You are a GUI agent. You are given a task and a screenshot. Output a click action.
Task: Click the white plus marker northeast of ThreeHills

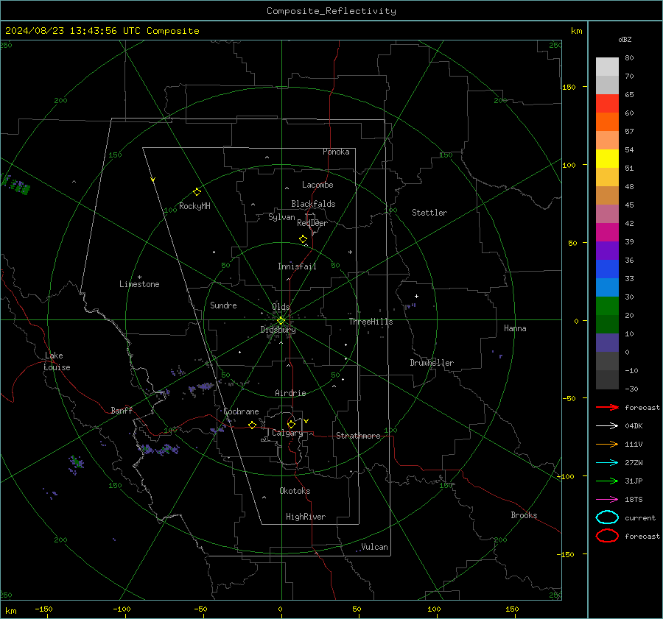[416, 296]
